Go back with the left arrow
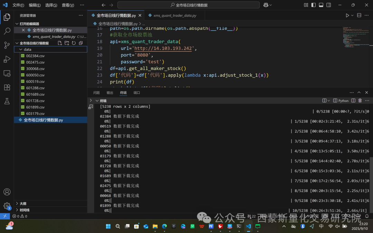This screenshot has height=233, width=373. [104, 5]
